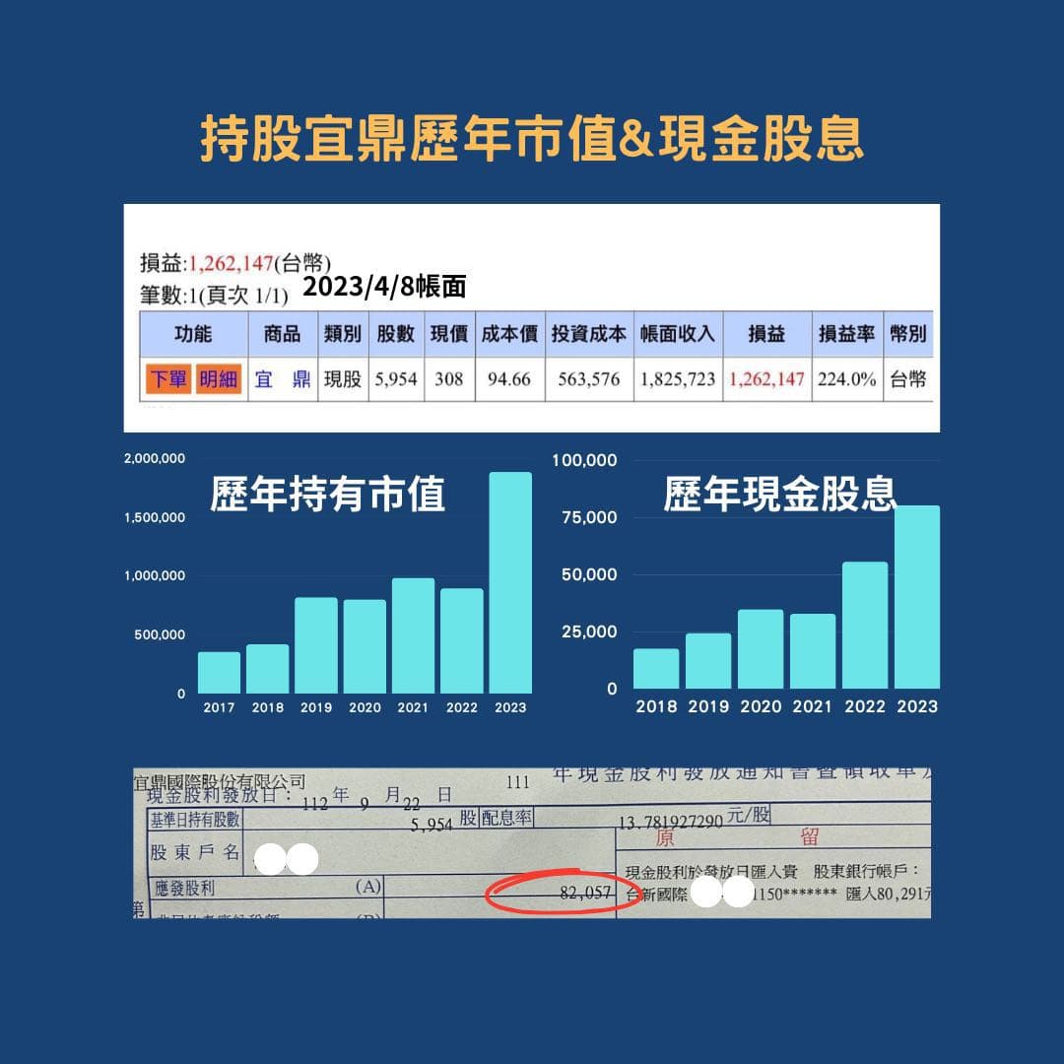Click the 2021 bar in market value chart
The width and height of the screenshot is (1064, 1064).
point(413,635)
